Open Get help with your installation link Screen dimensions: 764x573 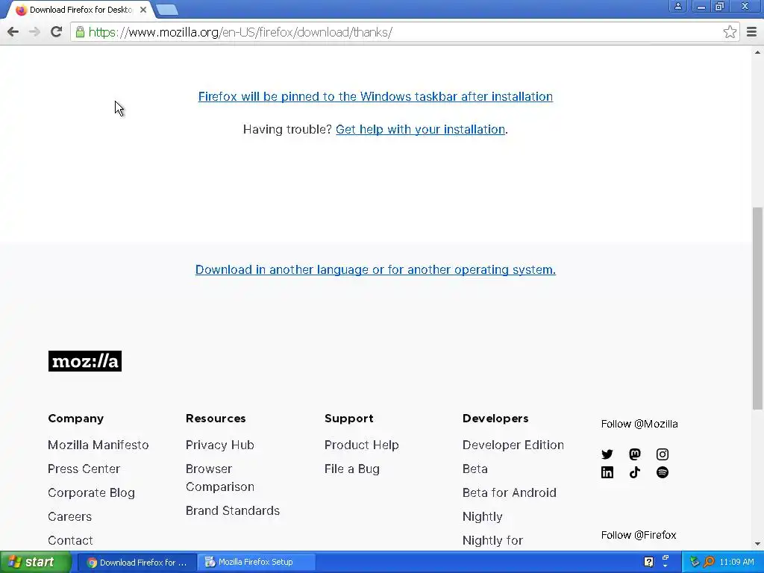pos(420,129)
